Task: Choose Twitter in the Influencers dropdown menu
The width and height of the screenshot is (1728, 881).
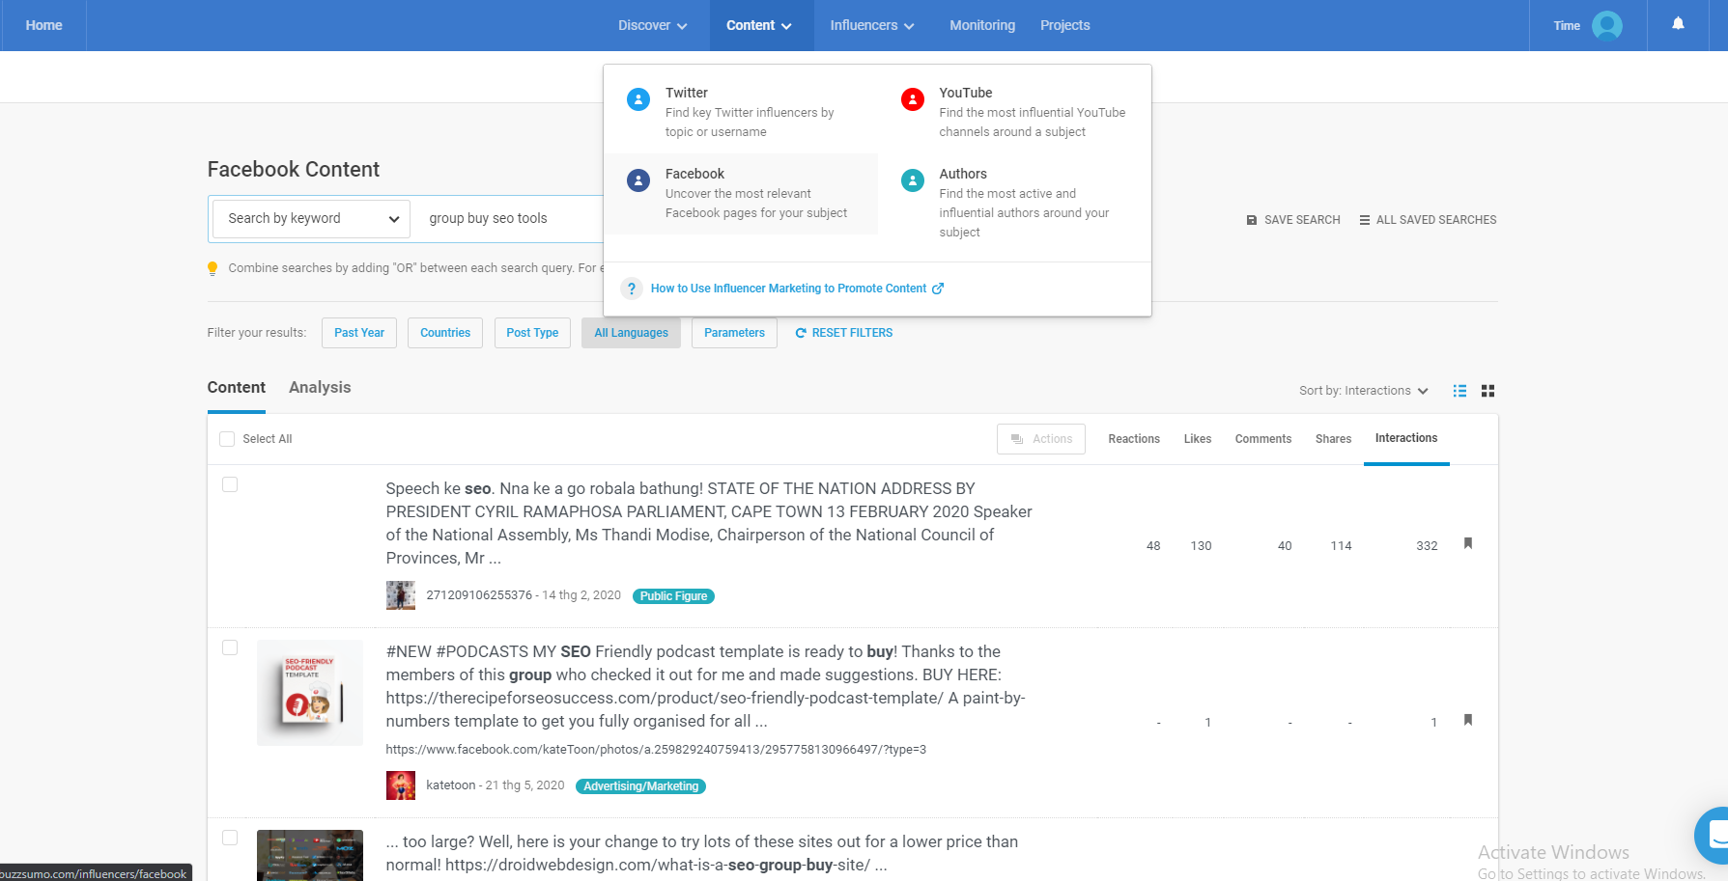Action: tap(741, 112)
